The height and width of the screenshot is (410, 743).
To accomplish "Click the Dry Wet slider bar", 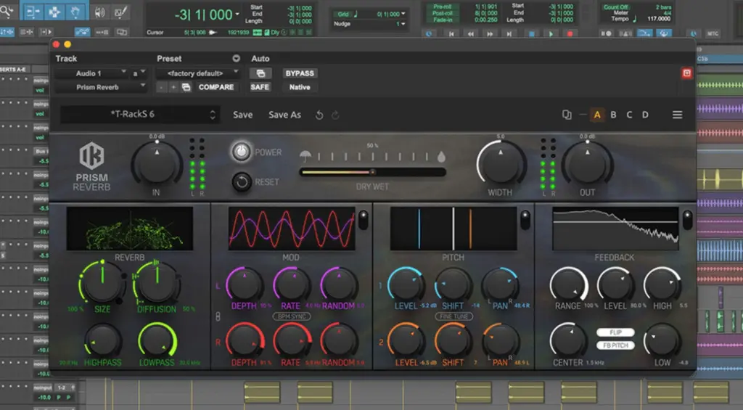I will (372, 172).
